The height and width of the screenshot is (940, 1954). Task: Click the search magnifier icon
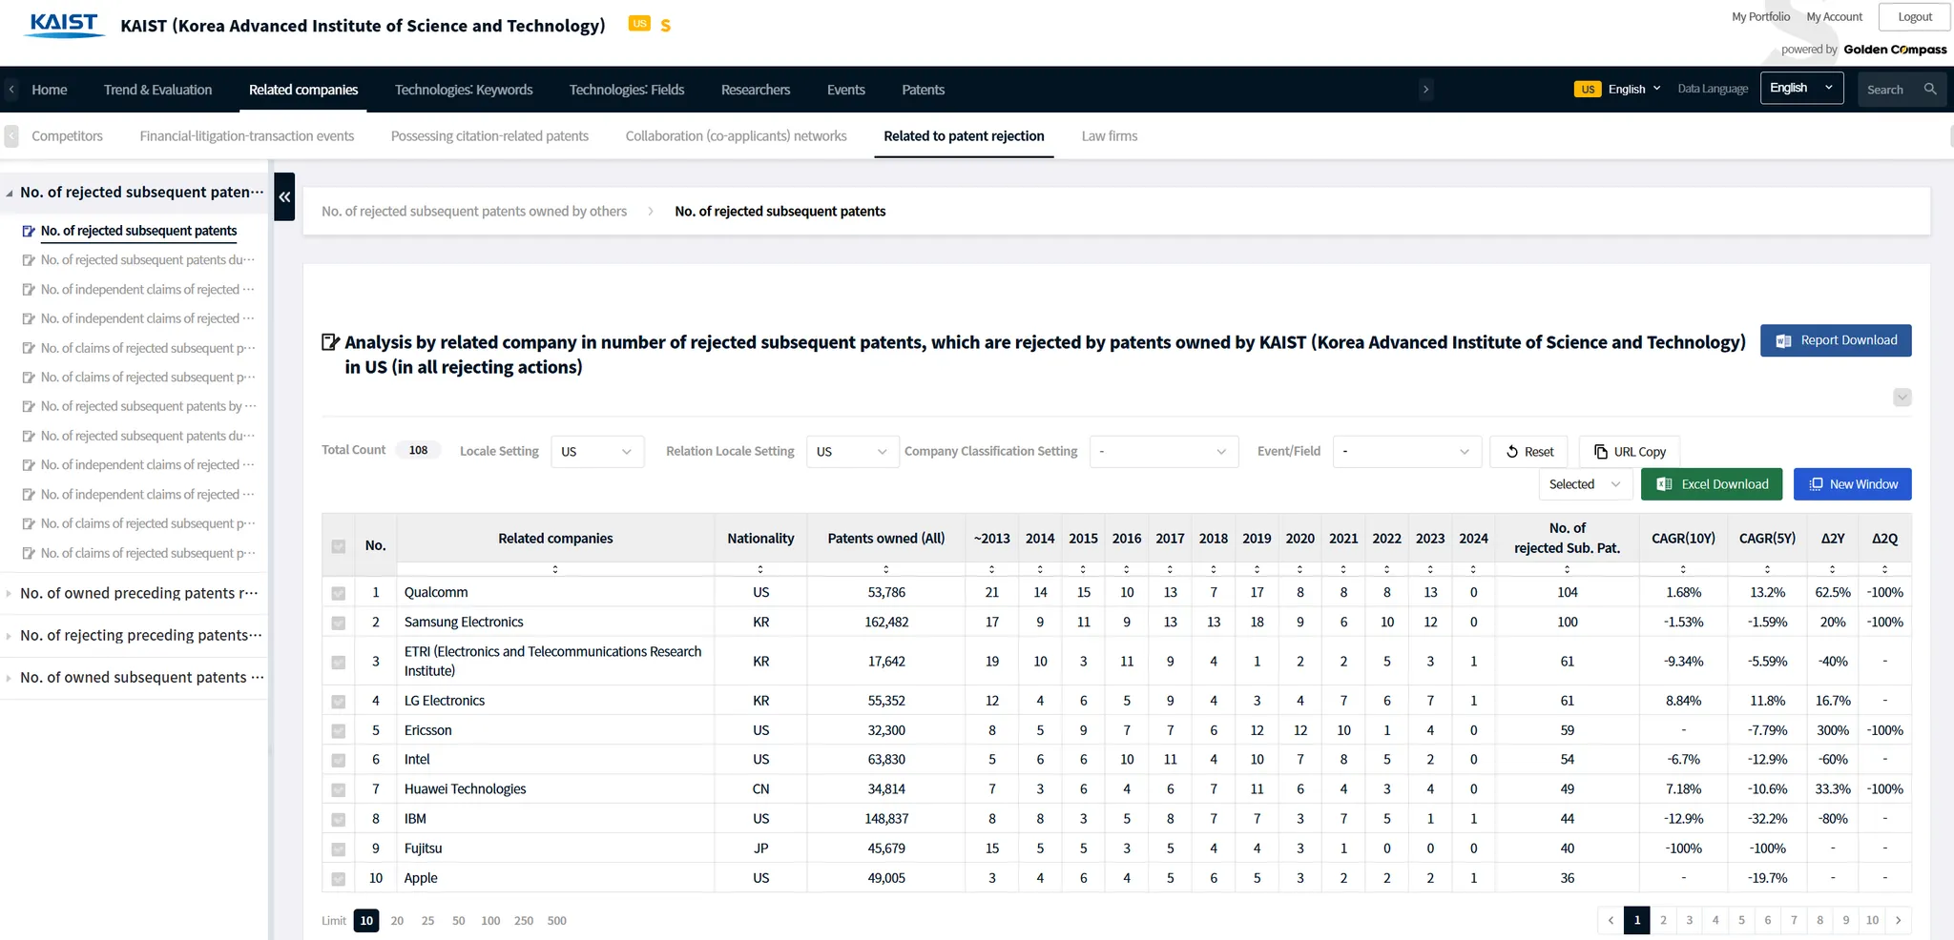click(1930, 89)
